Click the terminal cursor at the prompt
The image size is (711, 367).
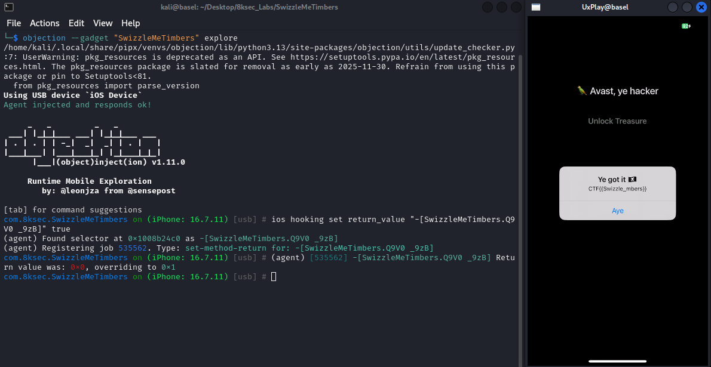274,277
